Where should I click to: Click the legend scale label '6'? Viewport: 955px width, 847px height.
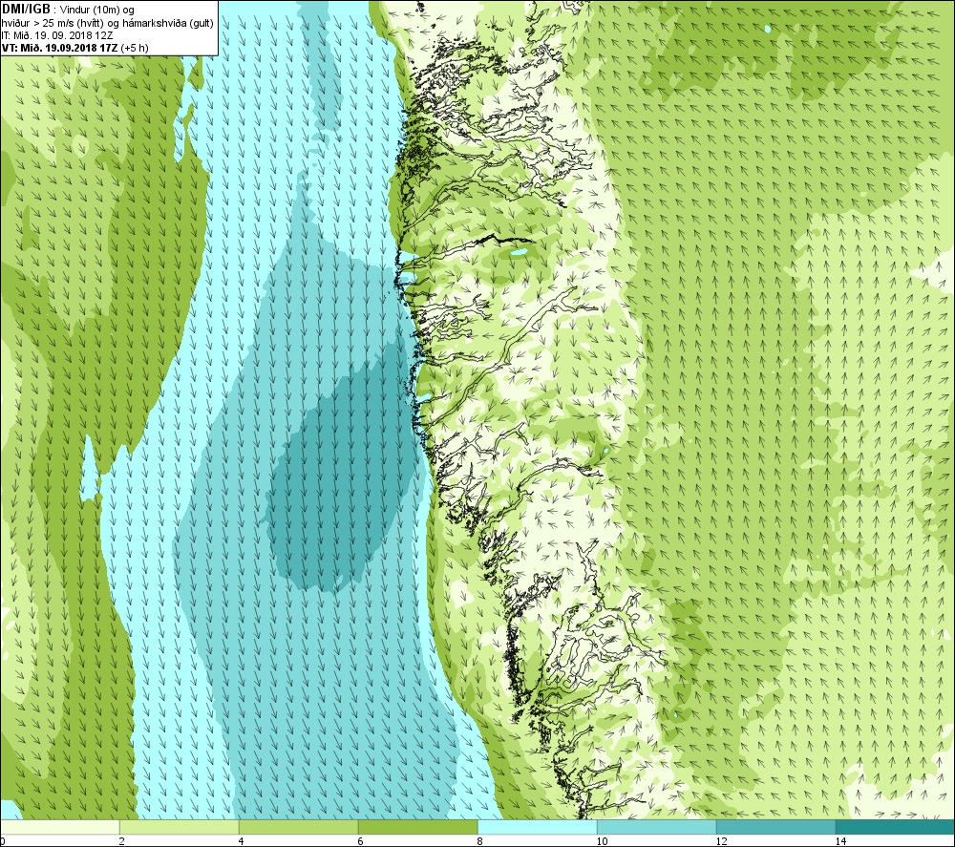(361, 841)
